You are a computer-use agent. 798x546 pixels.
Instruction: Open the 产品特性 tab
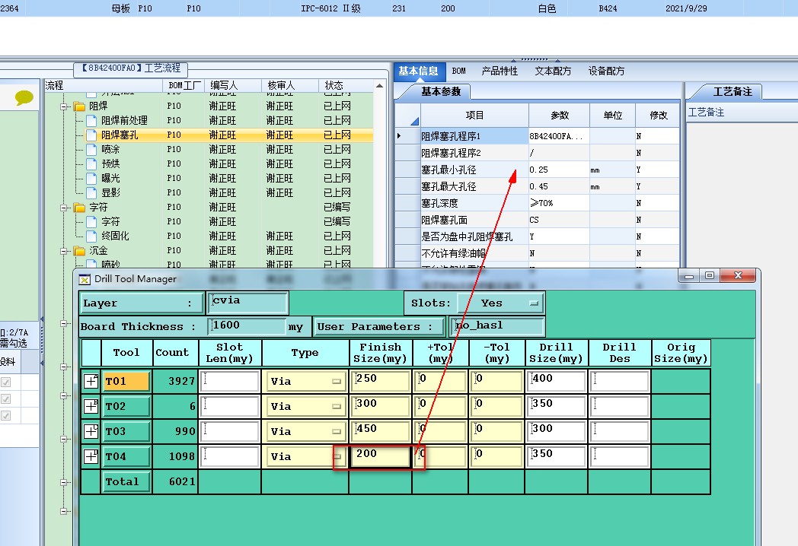(x=500, y=71)
